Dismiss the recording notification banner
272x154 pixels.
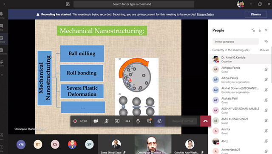[x=256, y=14]
